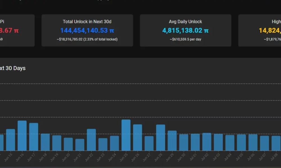Click the tallest Jun 25 bar

pyautogui.click(x=126, y=135)
